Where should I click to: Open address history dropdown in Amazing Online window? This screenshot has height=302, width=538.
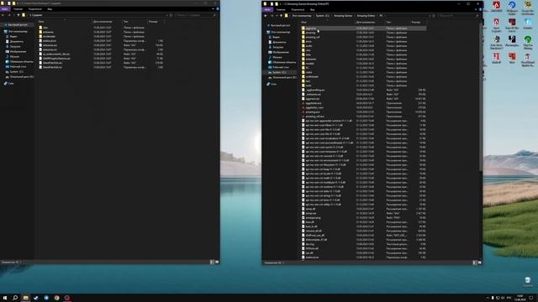[430, 16]
